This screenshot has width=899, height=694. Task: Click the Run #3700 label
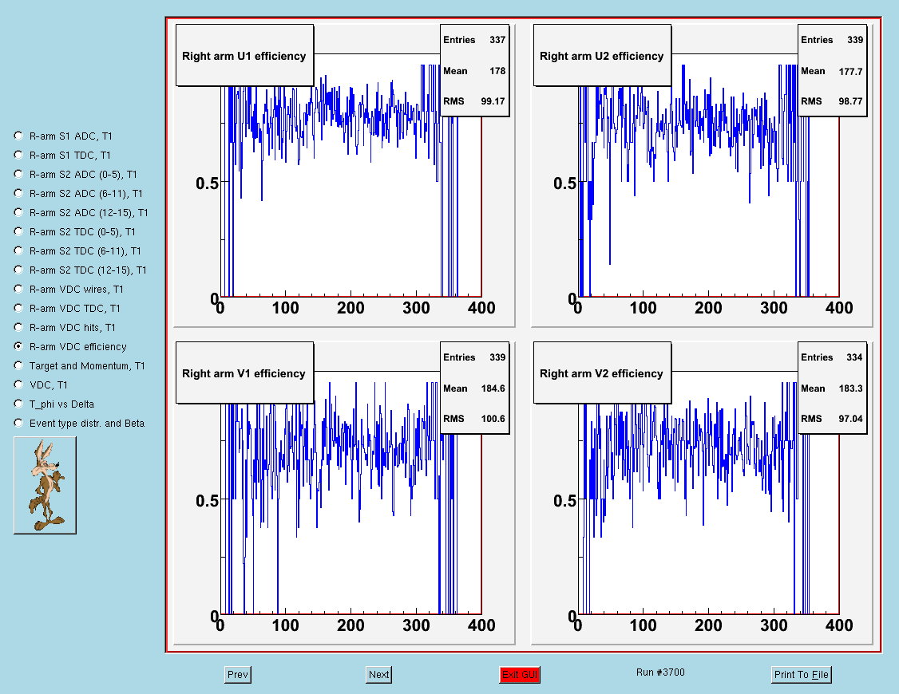(660, 672)
